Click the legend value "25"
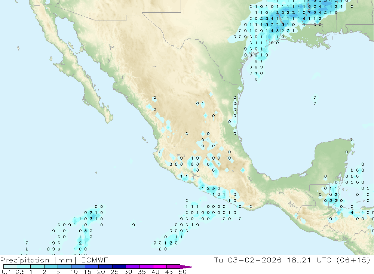 [x=114, y=272]
